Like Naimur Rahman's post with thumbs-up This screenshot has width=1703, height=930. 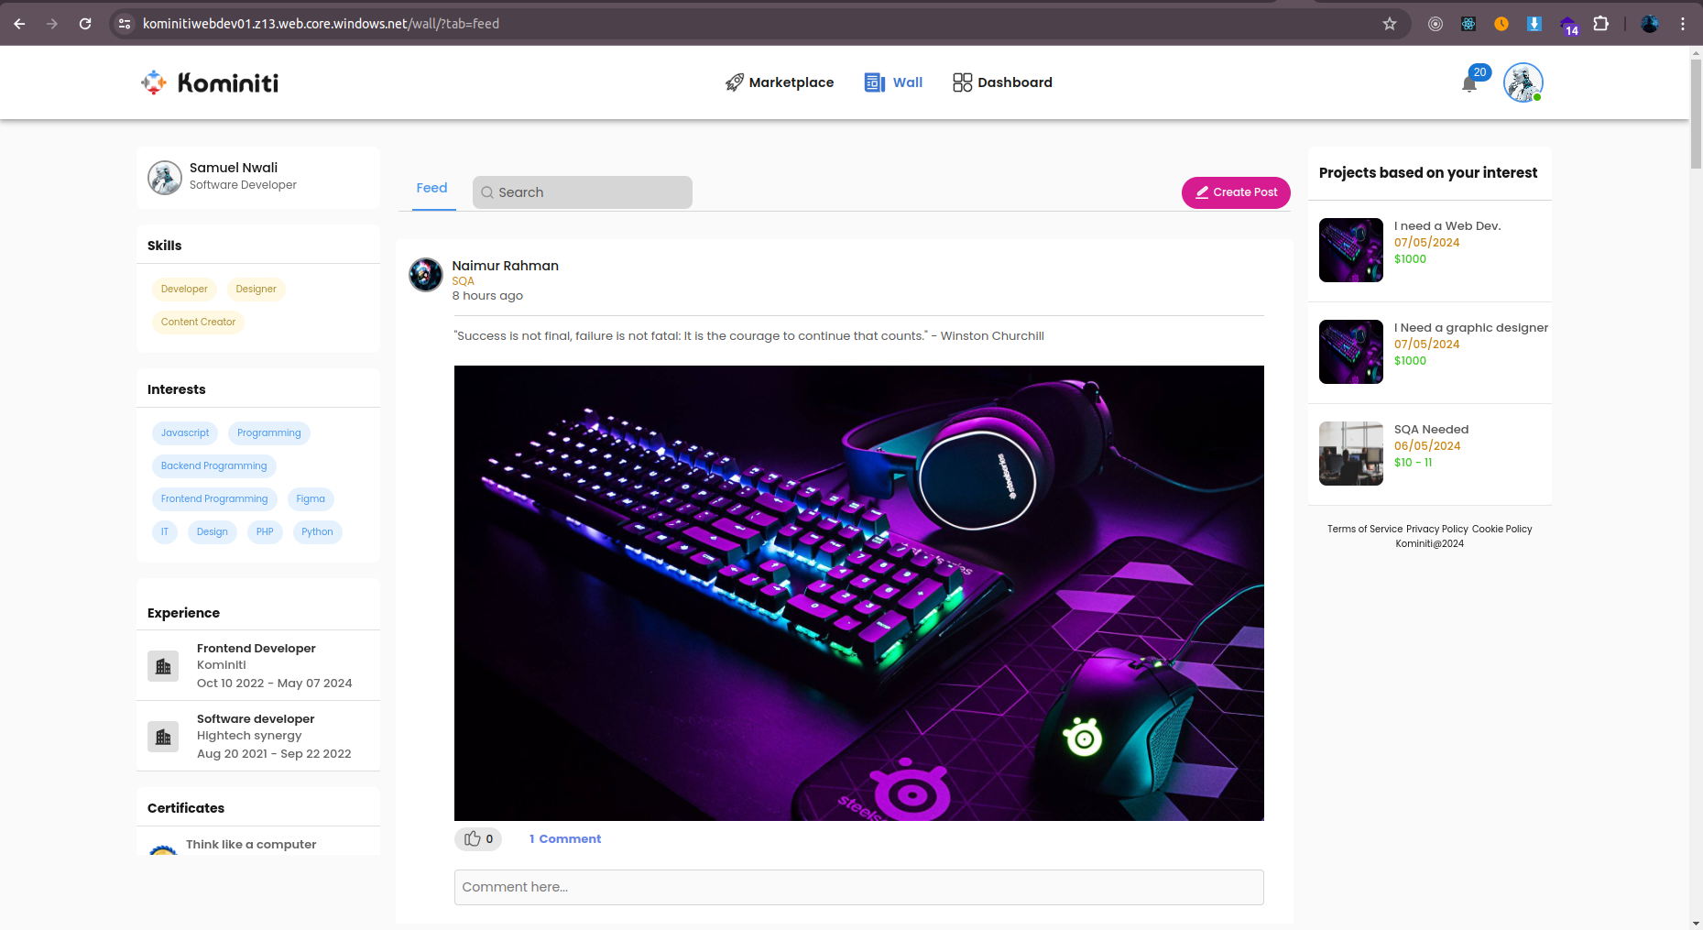click(x=478, y=839)
